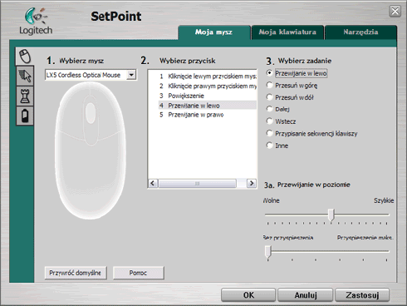Select Kliknięcie lewym przyciskiem myszy row
Screen dimensions: 407x306
point(208,76)
